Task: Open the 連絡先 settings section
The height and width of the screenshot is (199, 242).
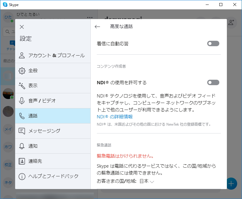Action: (x=21, y=161)
